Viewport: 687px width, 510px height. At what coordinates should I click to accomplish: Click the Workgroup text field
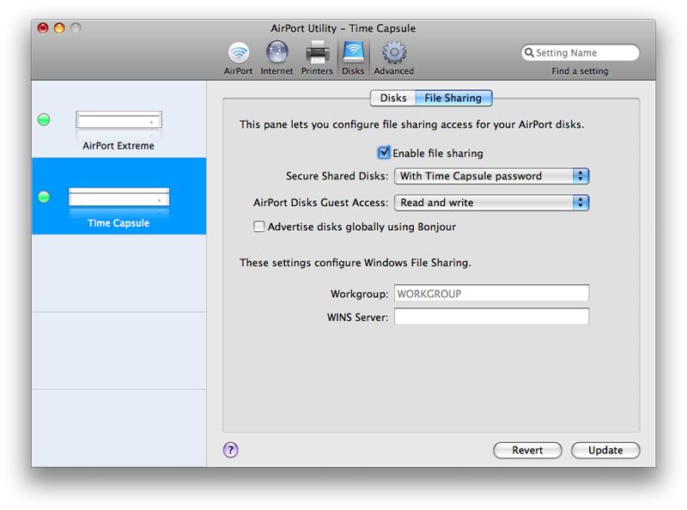491,293
